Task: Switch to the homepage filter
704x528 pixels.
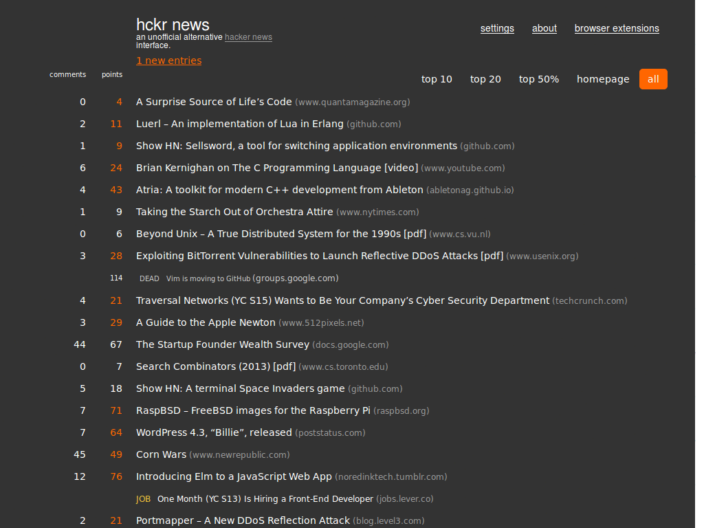Action: pos(603,78)
